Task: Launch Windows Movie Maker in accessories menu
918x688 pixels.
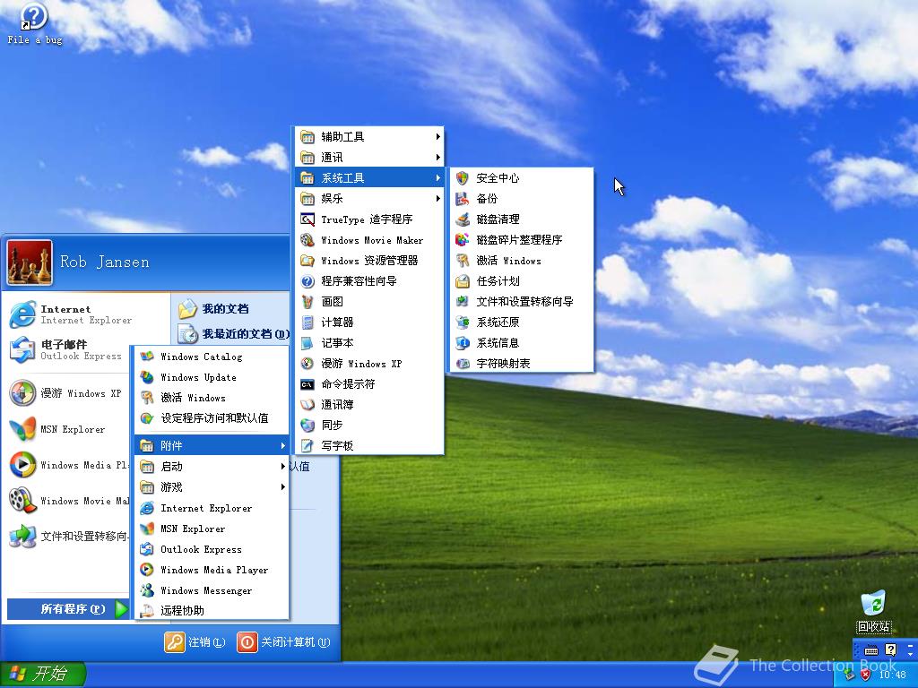Action: [369, 240]
